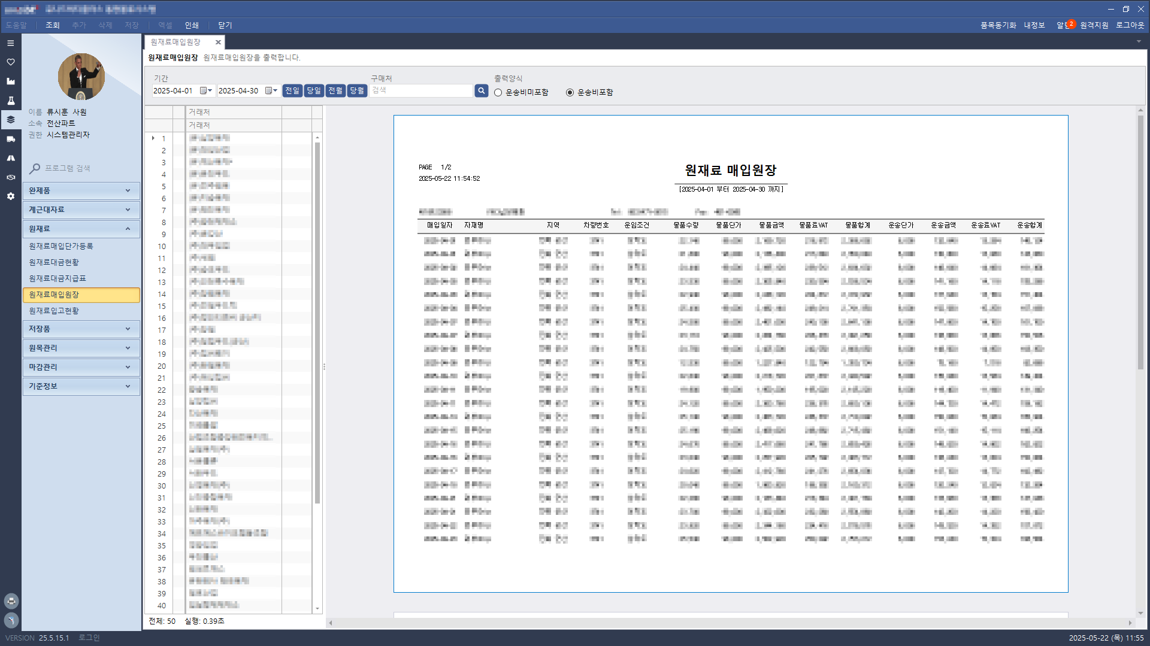The image size is (1150, 646).
Task: Select the 운송비포함 radio option
Action: (x=570, y=92)
